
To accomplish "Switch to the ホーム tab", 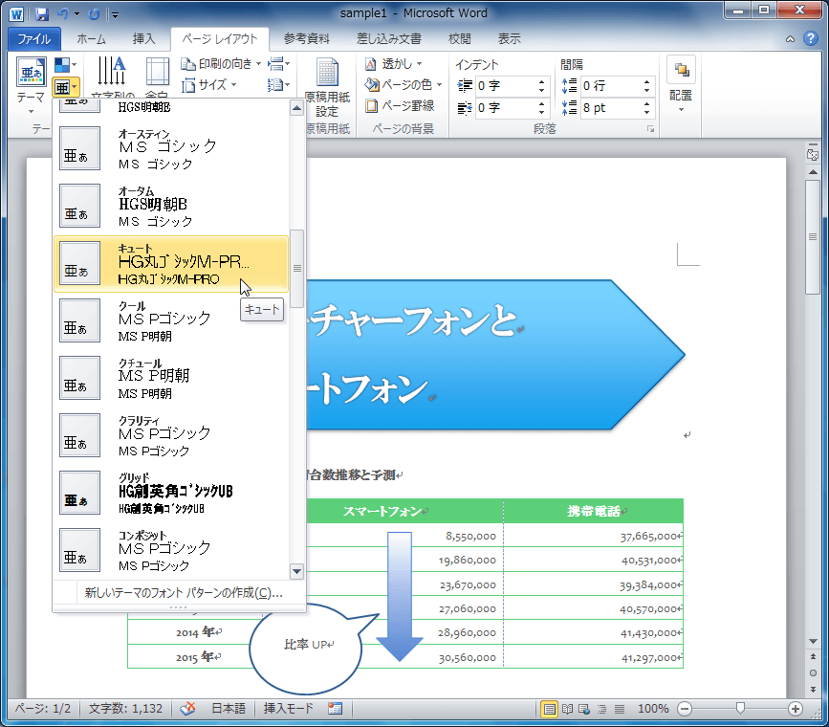I will pyautogui.click(x=91, y=39).
